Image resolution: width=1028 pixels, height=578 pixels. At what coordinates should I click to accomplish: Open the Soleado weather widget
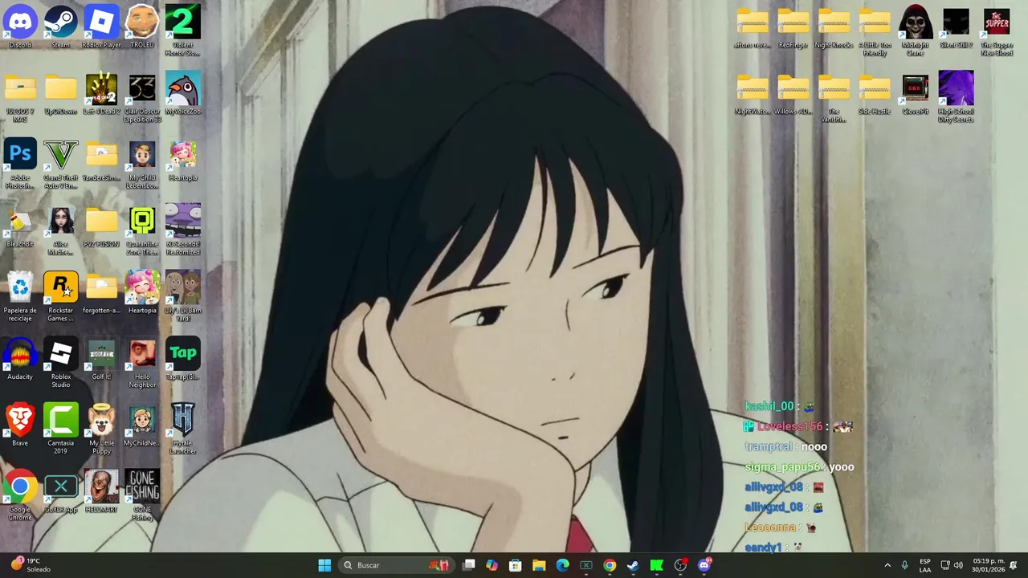[x=31, y=565]
